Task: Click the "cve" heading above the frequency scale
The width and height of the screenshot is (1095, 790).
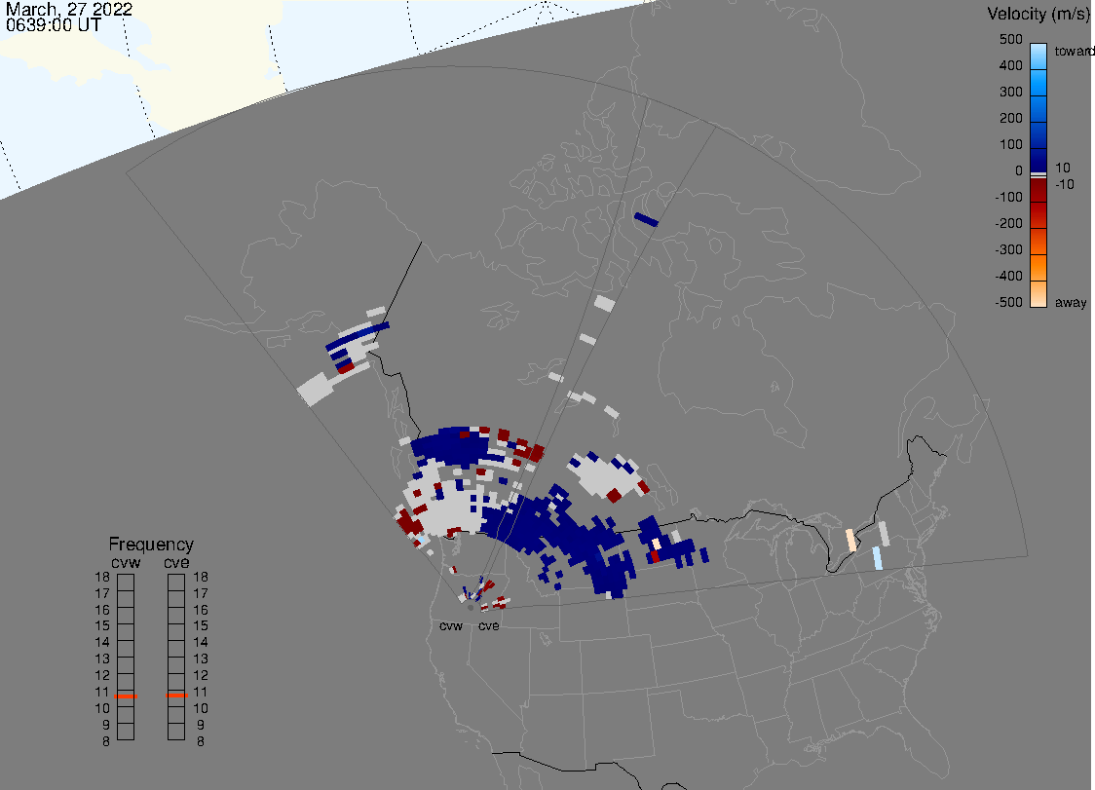Action: coord(176,562)
